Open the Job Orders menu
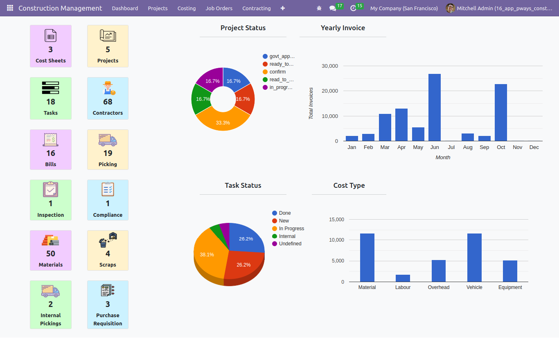This screenshot has height=338, width=559. tap(219, 8)
